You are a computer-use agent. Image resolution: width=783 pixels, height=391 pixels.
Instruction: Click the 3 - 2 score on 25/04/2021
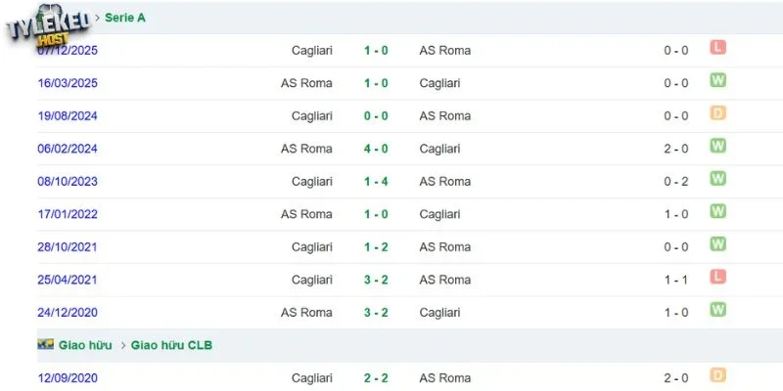[376, 280]
